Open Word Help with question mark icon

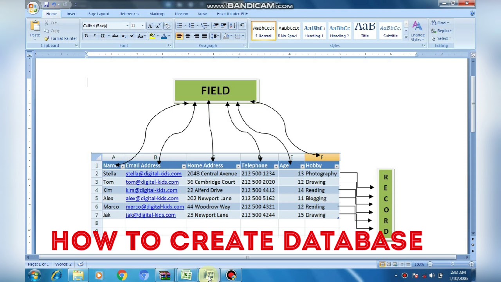472,13
